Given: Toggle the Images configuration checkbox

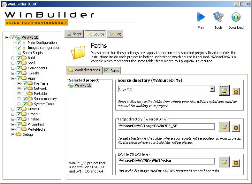Looking at the screenshot, I should [x=19, y=48].
